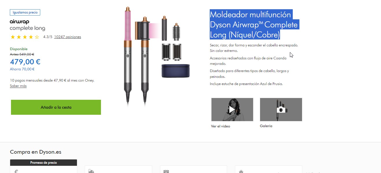Click the Ver el vídeo label
This screenshot has width=381, height=173.
[220, 126]
